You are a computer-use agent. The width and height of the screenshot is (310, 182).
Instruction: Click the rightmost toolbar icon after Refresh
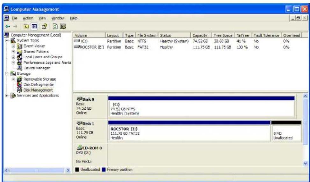[x=63, y=26]
